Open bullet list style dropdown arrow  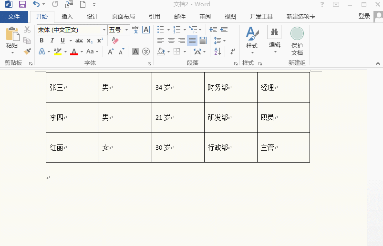[168, 30]
